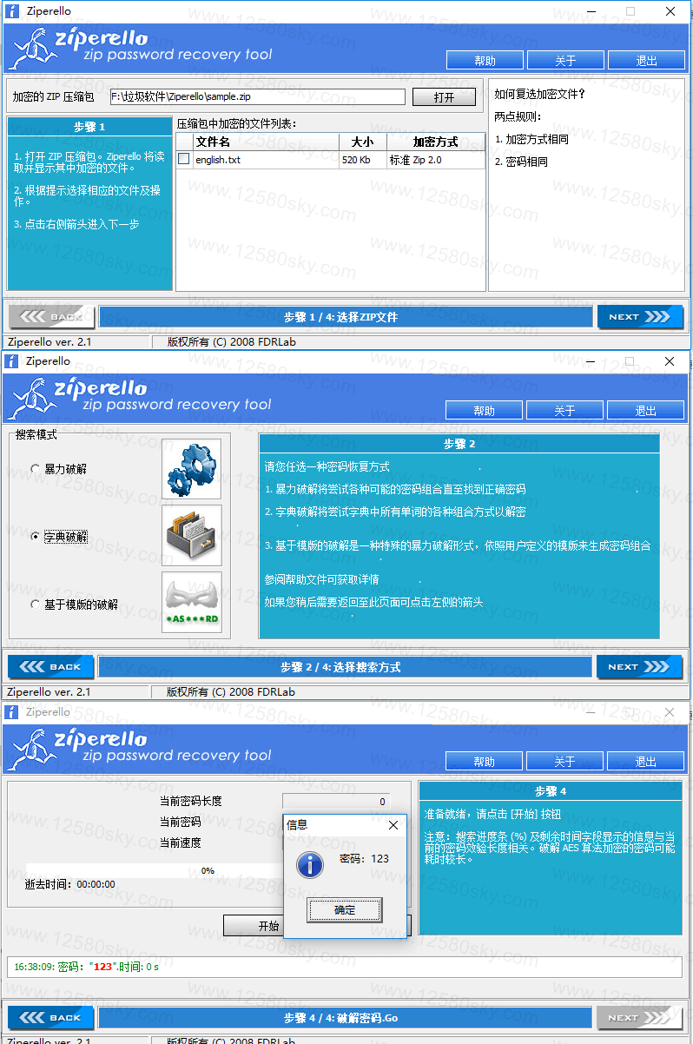This screenshot has height=1044, width=693.
Task: Click the 当前密码长度 value field
Action: [x=336, y=802]
